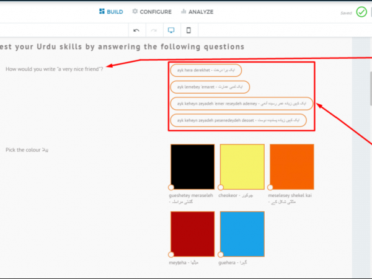The width and height of the screenshot is (372, 279).
Task: Select the answer ending 'reseydeh ademey'
Action: click(x=241, y=104)
